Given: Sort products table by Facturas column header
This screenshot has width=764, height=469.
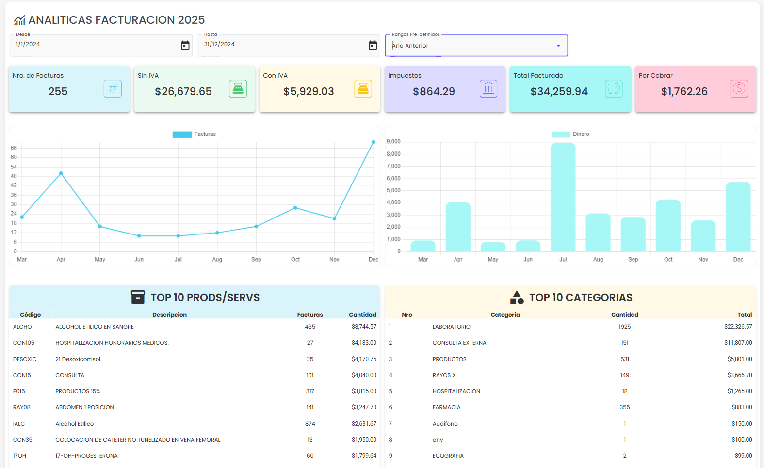Looking at the screenshot, I should (x=309, y=315).
